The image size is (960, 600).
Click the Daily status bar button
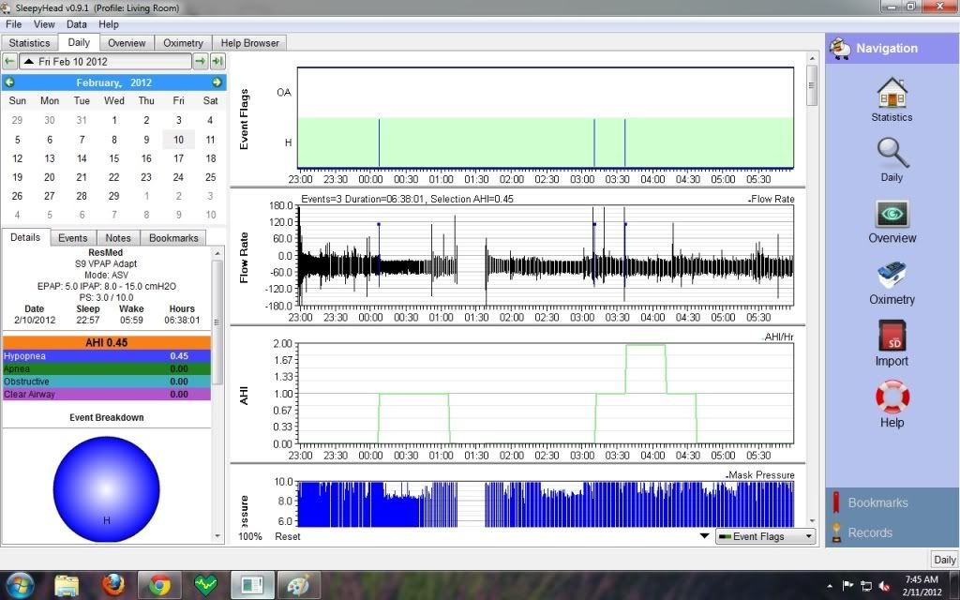pyautogui.click(x=944, y=560)
